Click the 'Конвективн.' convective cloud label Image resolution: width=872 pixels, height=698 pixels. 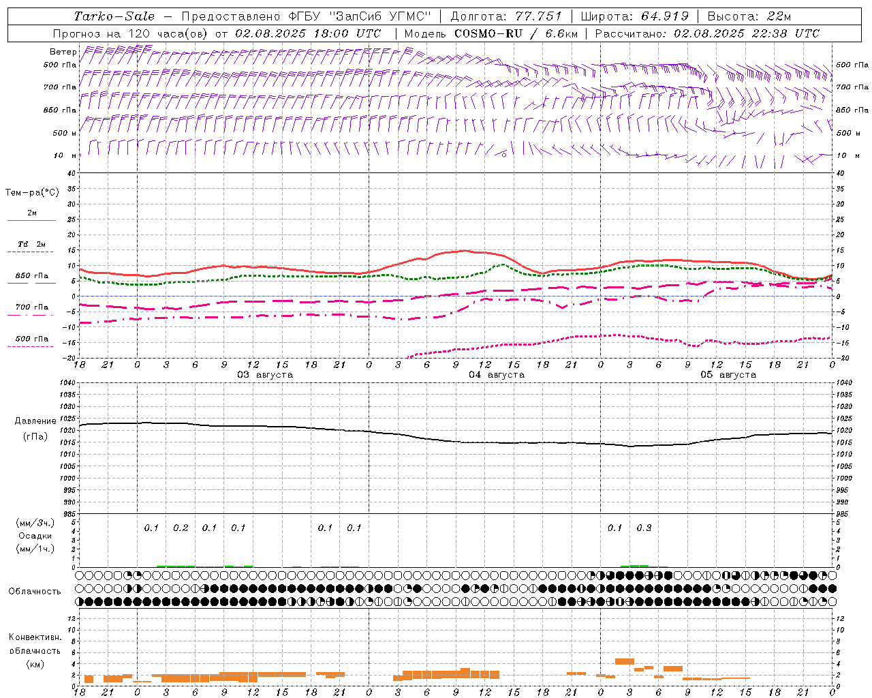point(35,637)
